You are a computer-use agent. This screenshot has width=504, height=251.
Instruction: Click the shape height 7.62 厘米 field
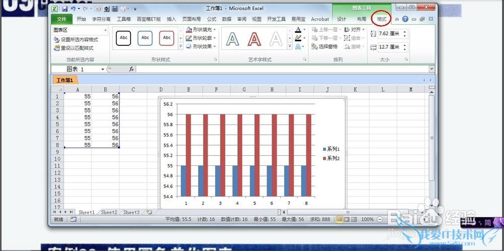[x=390, y=33]
